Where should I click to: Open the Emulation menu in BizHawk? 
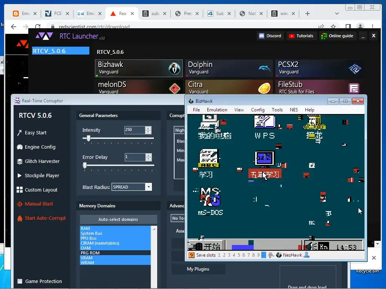[x=217, y=110]
